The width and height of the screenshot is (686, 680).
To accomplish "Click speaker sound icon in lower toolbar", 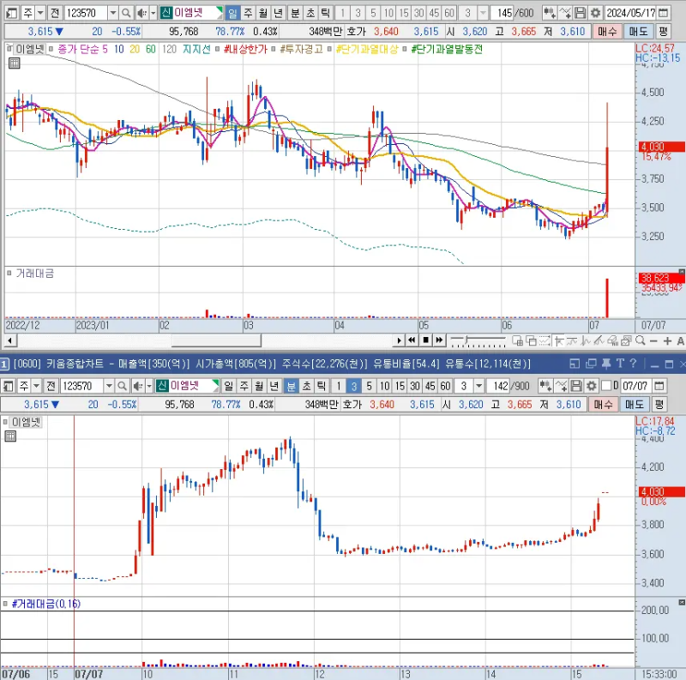I will tap(138, 386).
